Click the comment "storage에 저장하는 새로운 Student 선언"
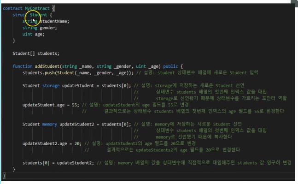This screenshot has width=298, height=184. pyautogui.click(x=189, y=86)
